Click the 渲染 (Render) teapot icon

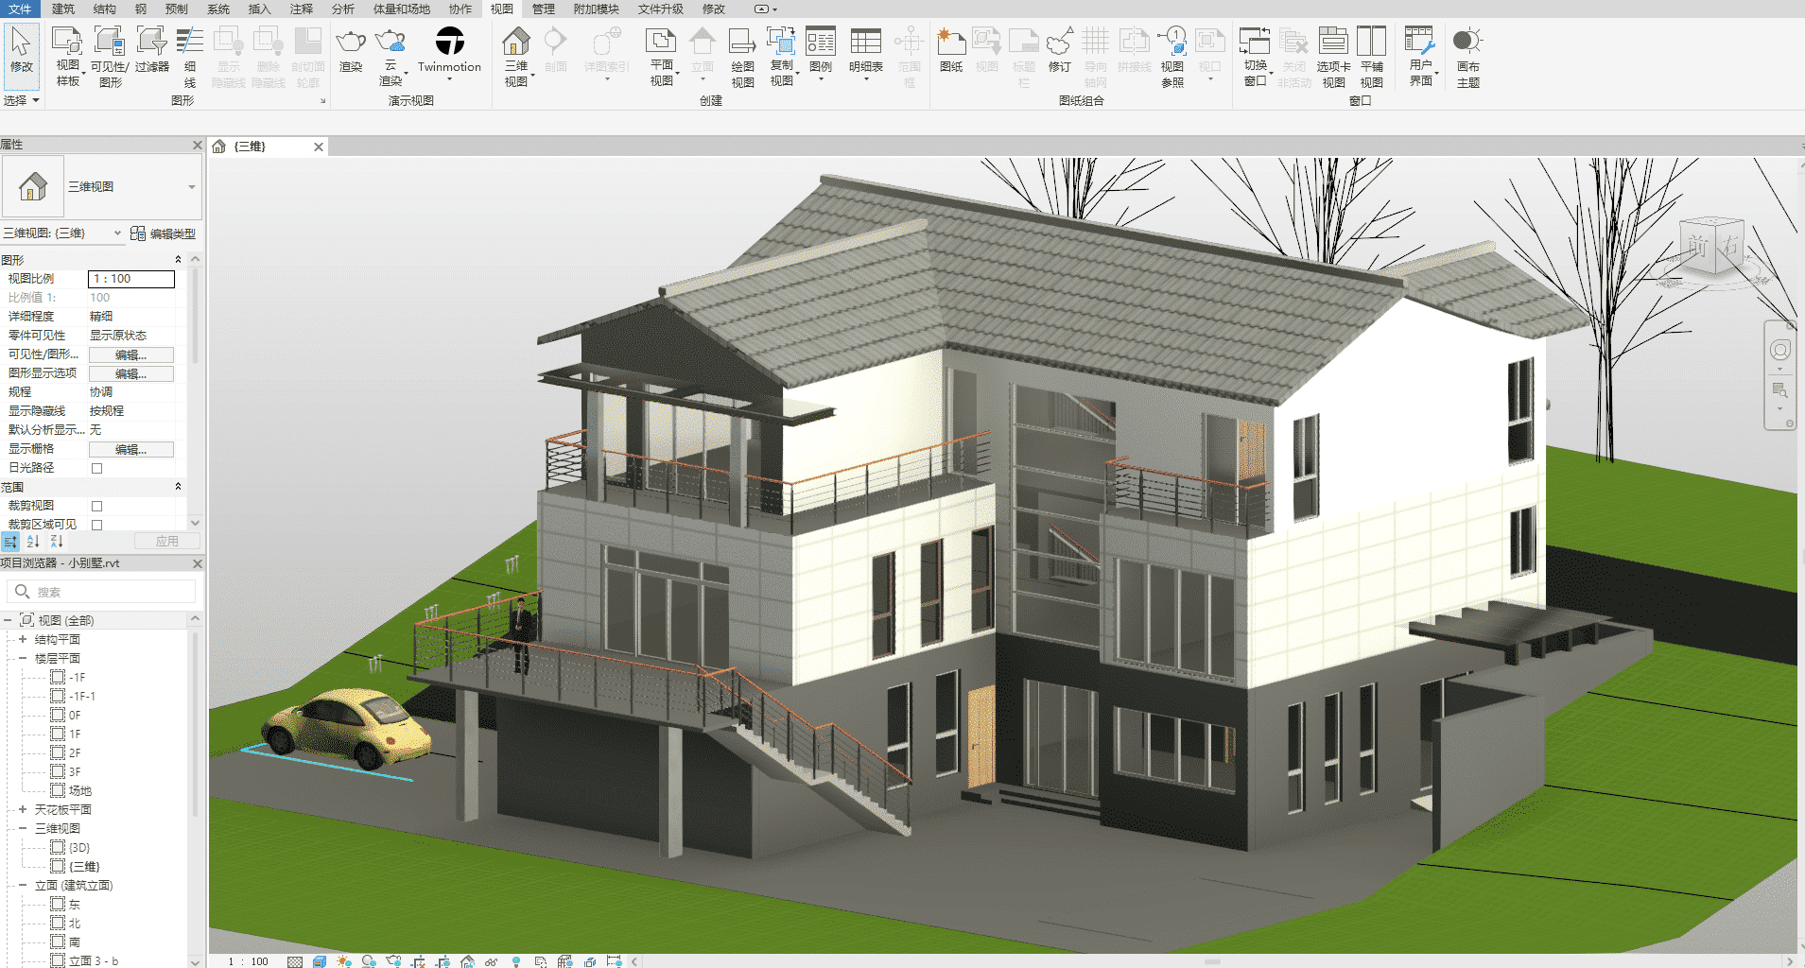coord(351,43)
